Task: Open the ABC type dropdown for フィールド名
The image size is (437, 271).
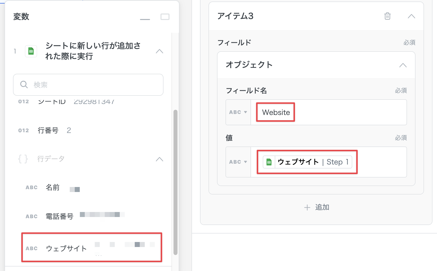Action: pos(238,112)
